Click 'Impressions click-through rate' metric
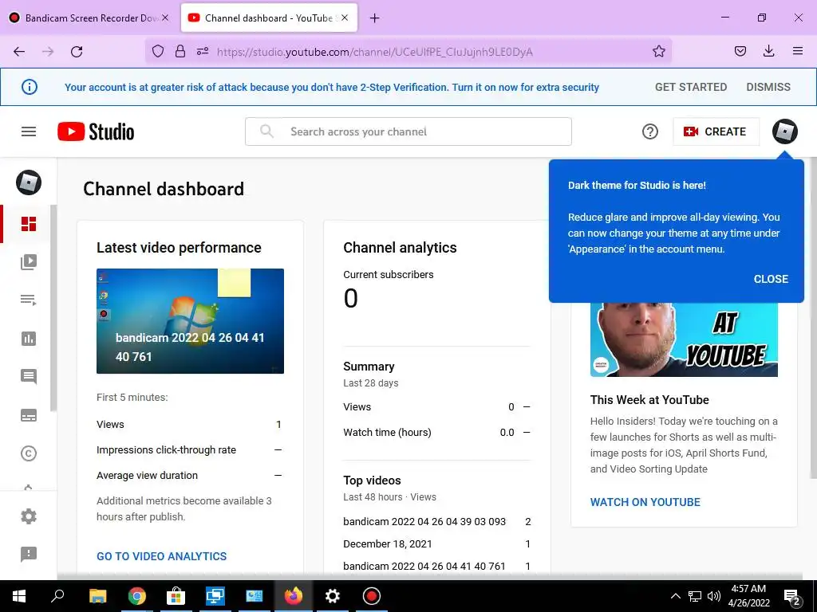Image resolution: width=817 pixels, height=612 pixels. 166,450
